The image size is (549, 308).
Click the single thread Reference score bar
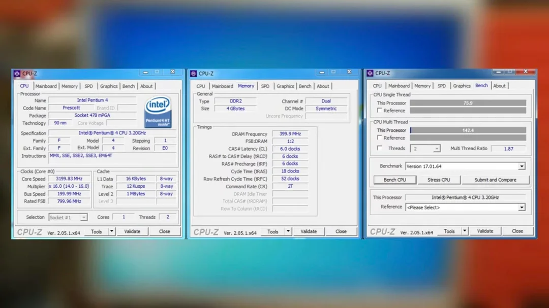click(468, 111)
